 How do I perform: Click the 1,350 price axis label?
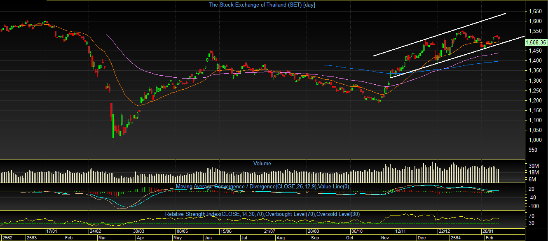(536, 71)
